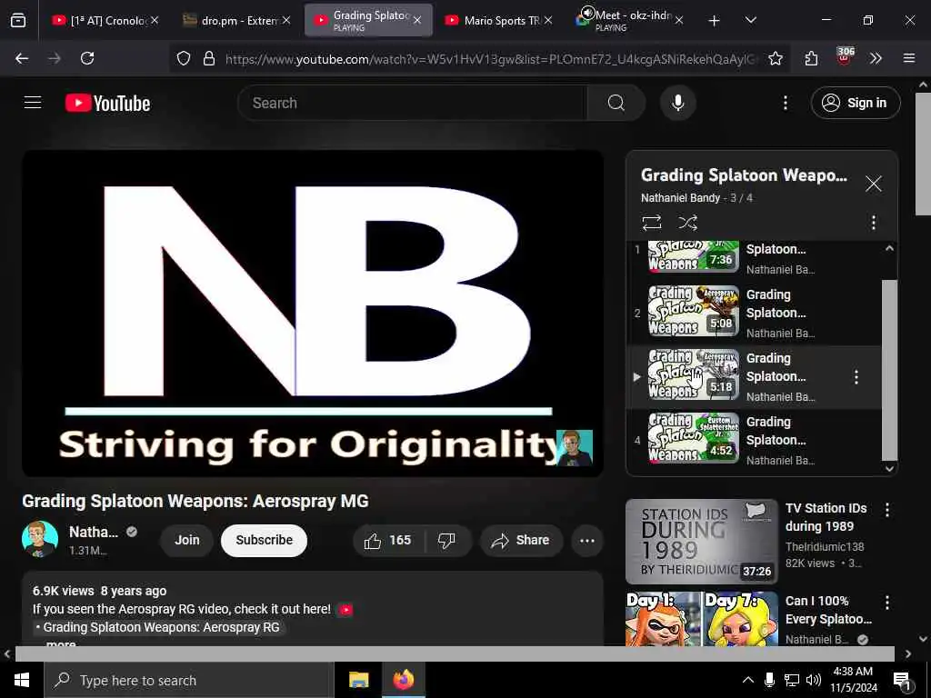This screenshot has height=698, width=931.
Task: Switch to Cronologia YouTube tab
Action: coord(100,20)
